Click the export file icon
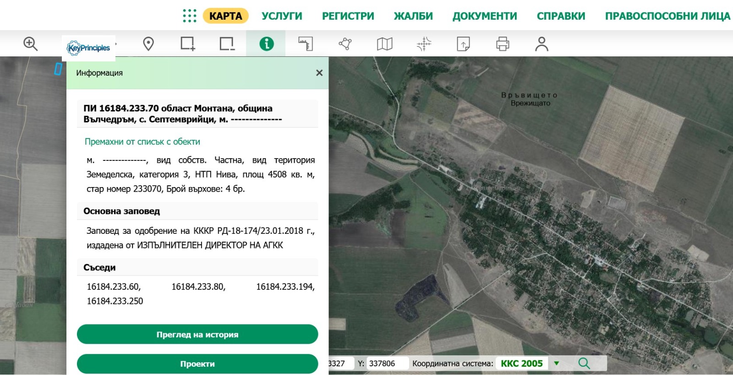The image size is (733, 375). [x=463, y=44]
